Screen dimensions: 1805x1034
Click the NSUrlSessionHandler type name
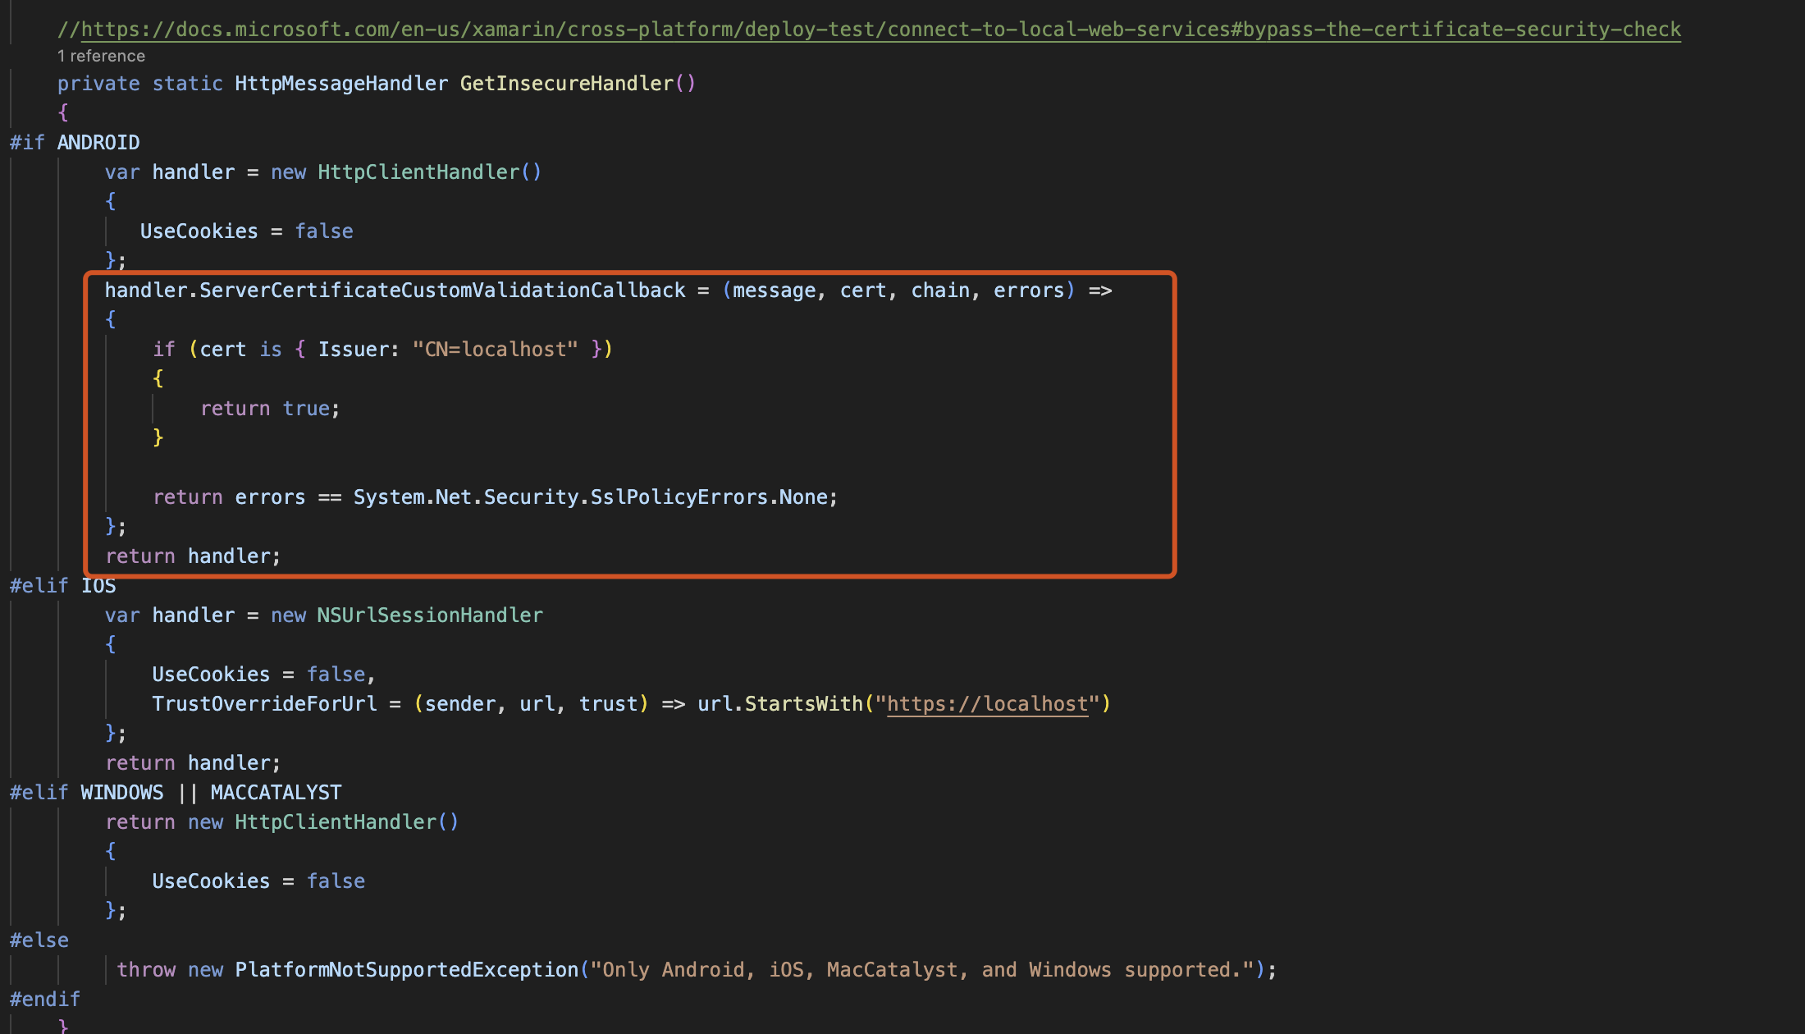430,615
